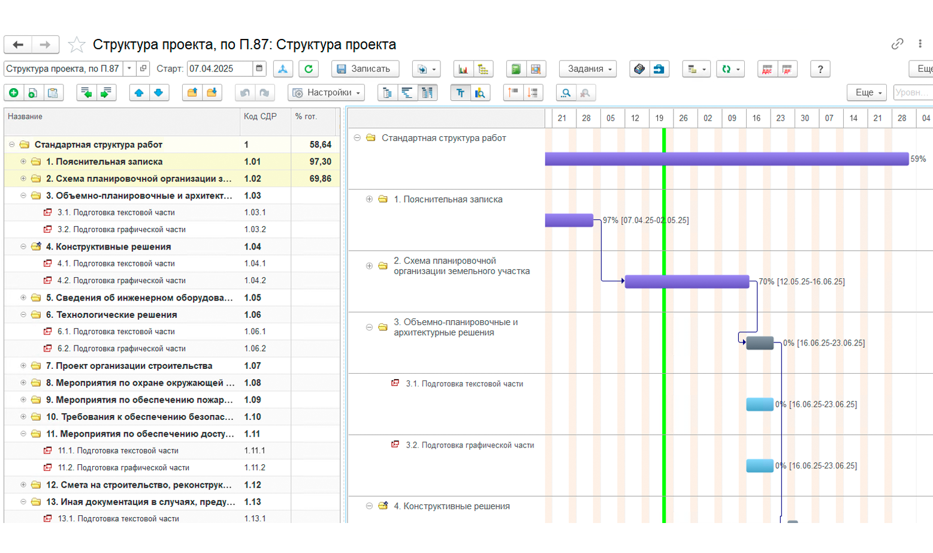
Task: Click the magnifier search icon in toolbar
Action: click(x=566, y=93)
